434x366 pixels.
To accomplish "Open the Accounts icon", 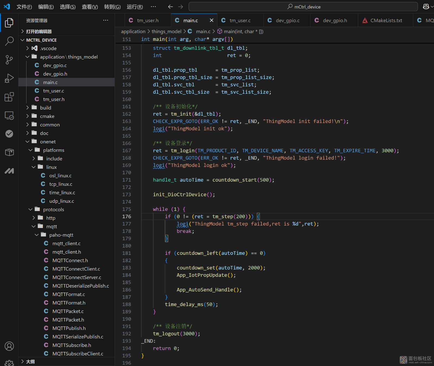I will [x=9, y=346].
